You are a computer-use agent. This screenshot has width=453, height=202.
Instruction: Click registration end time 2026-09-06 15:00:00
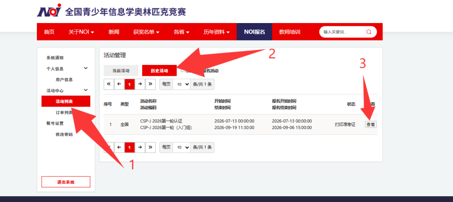(292, 127)
